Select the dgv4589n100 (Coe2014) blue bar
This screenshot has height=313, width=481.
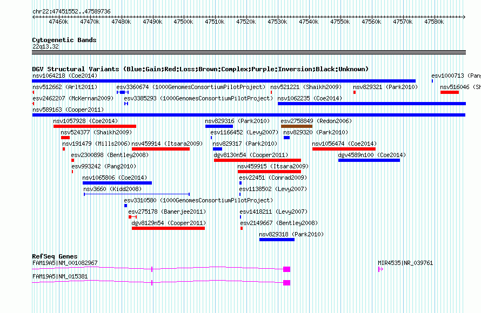[369, 160]
